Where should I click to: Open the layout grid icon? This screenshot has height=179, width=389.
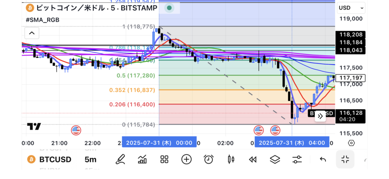[164, 159]
